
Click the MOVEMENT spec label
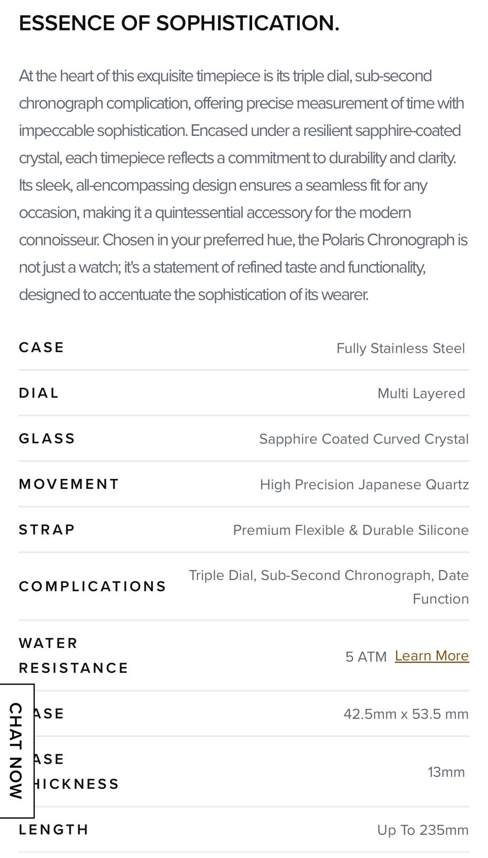point(69,484)
